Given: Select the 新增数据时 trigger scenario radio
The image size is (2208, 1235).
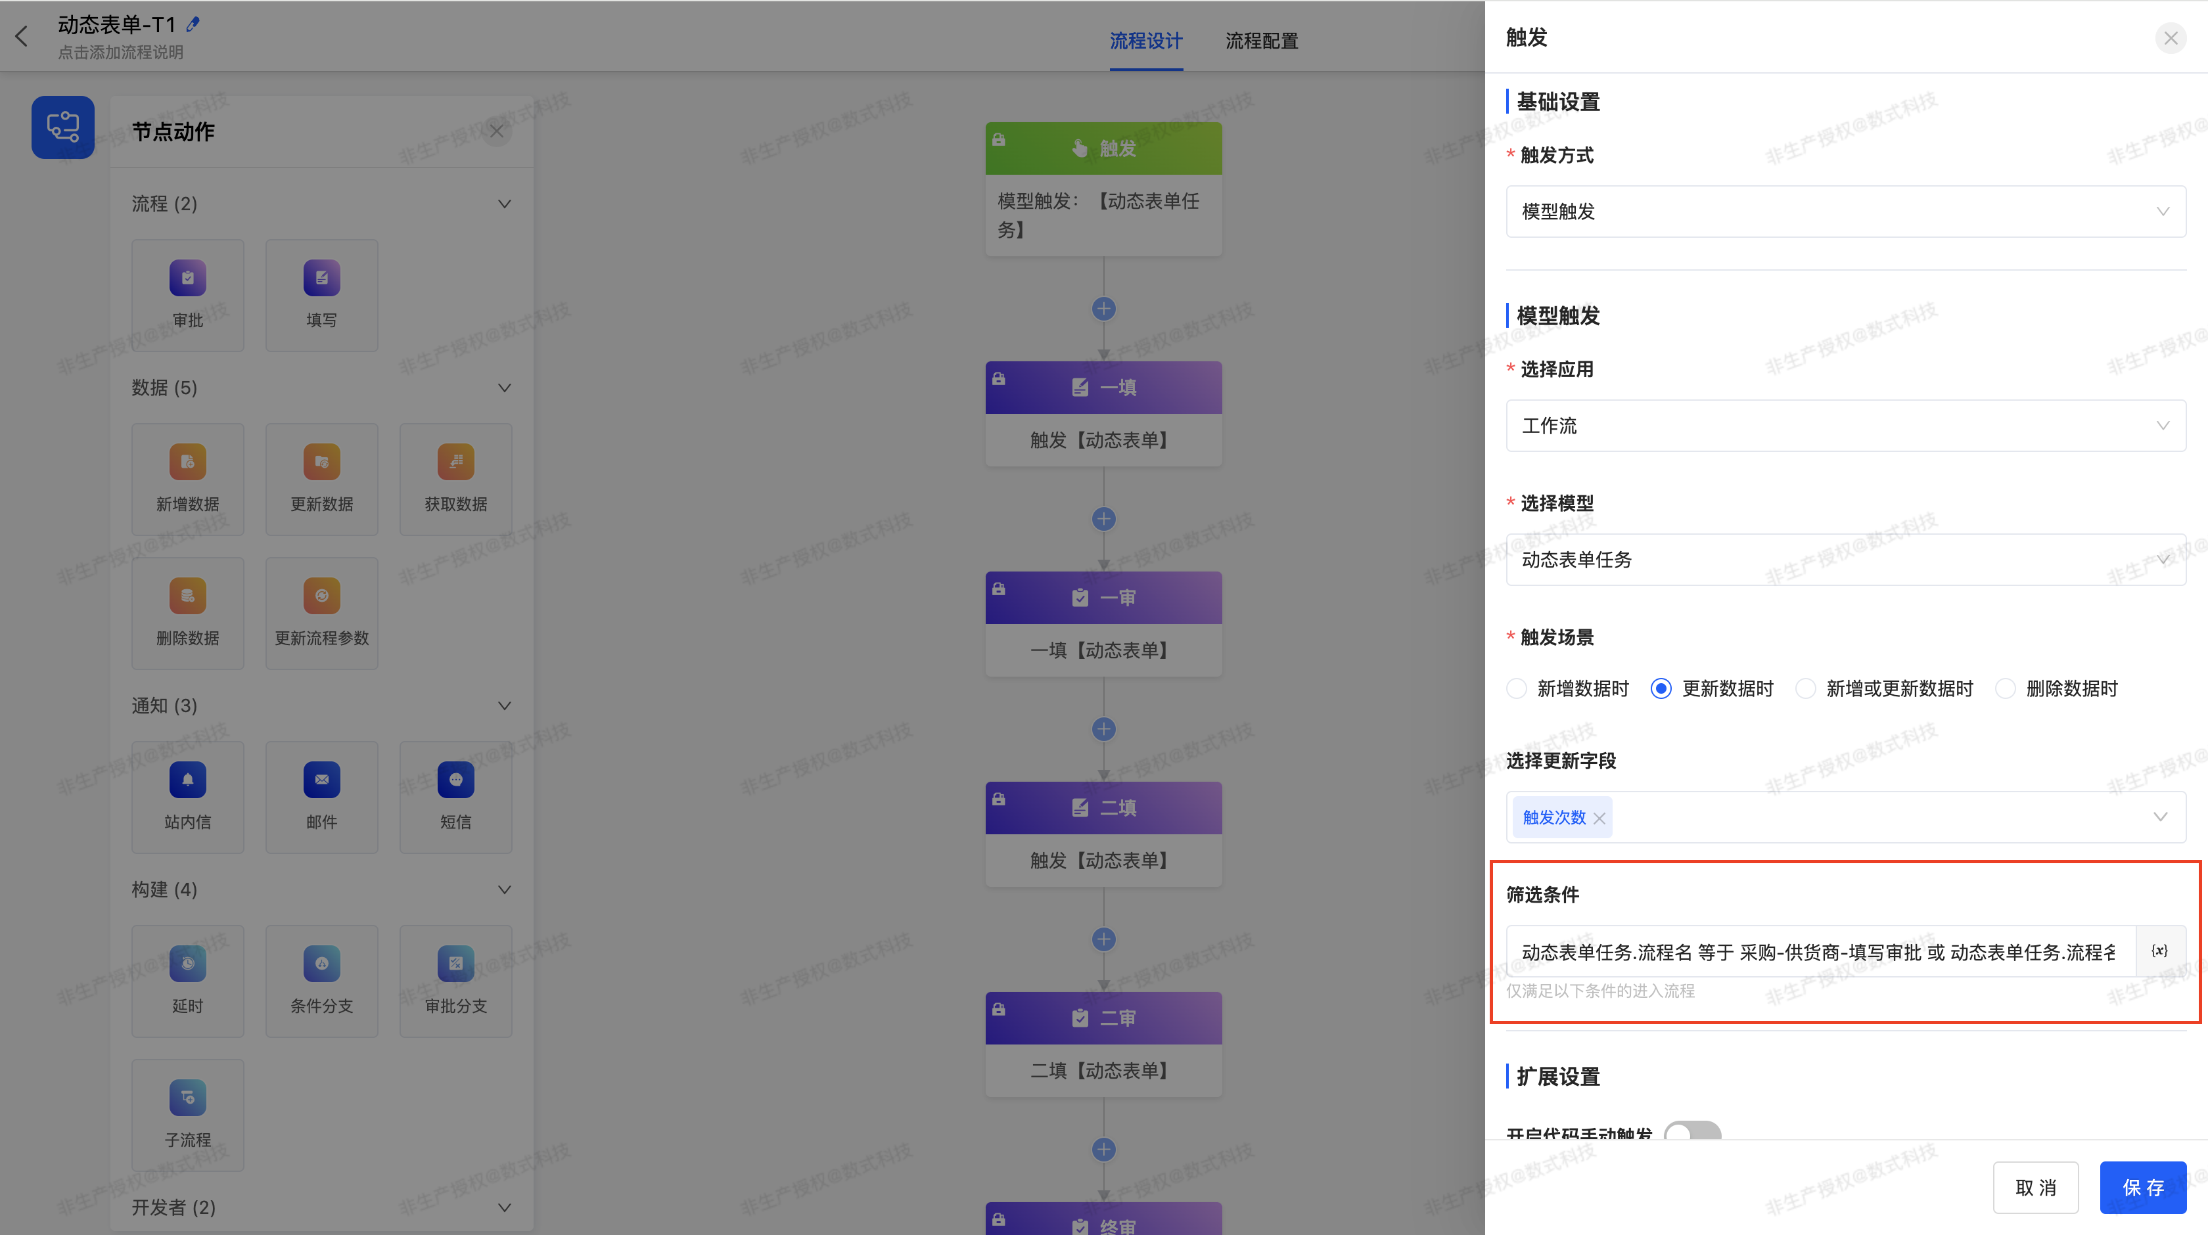Looking at the screenshot, I should click(x=1516, y=688).
